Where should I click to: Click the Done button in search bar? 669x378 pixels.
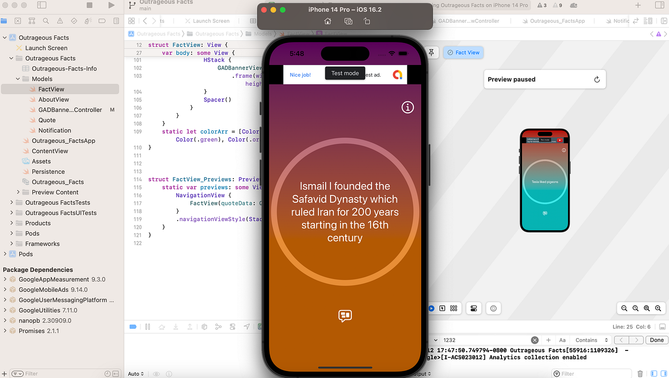657,340
